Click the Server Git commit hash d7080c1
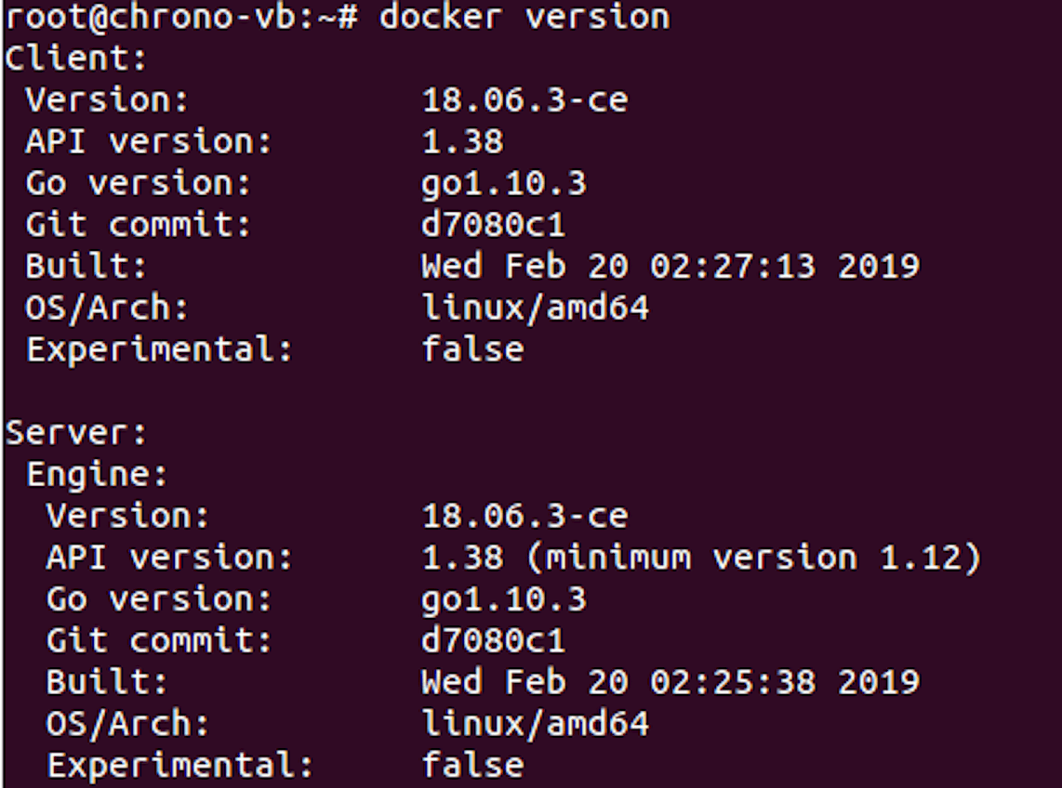1062x788 pixels. click(x=493, y=640)
